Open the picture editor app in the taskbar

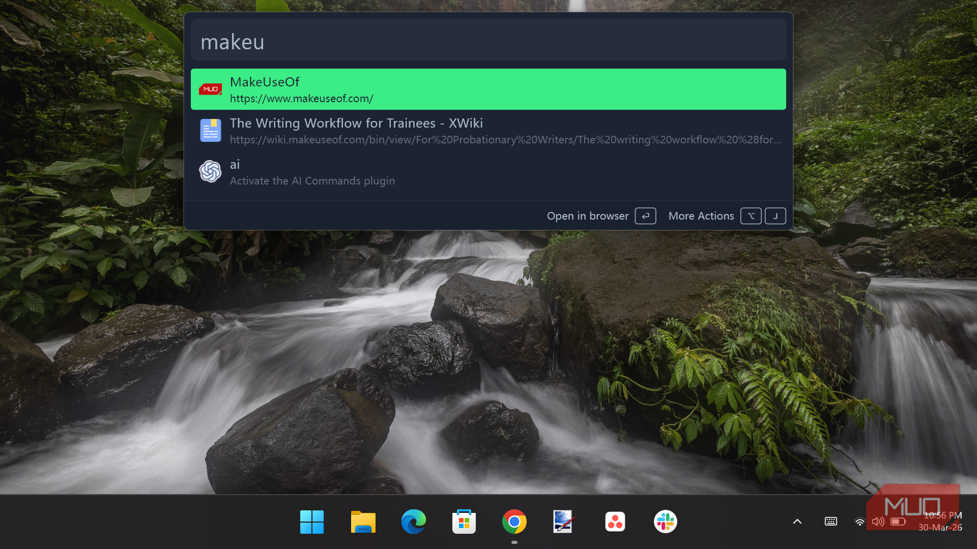pos(564,522)
